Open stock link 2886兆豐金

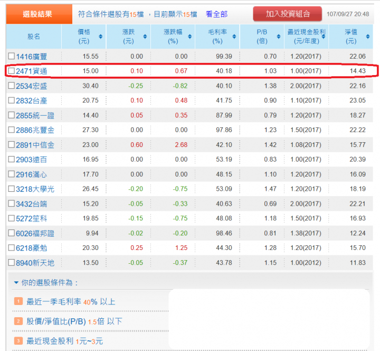[x=35, y=130]
